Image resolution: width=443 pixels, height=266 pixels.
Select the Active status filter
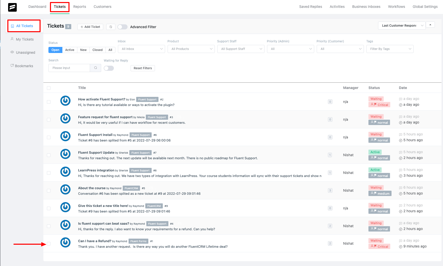[70, 50]
